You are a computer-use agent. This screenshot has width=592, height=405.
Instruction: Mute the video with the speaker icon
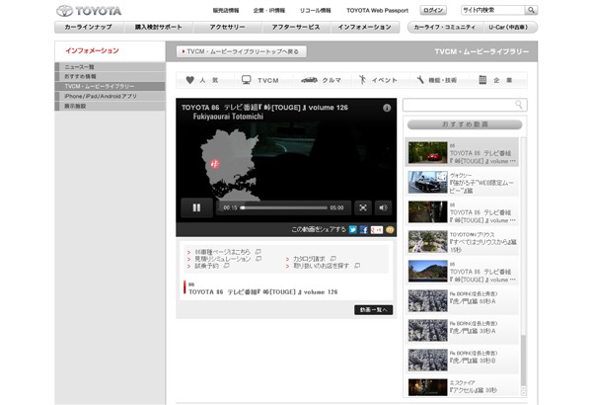(383, 207)
